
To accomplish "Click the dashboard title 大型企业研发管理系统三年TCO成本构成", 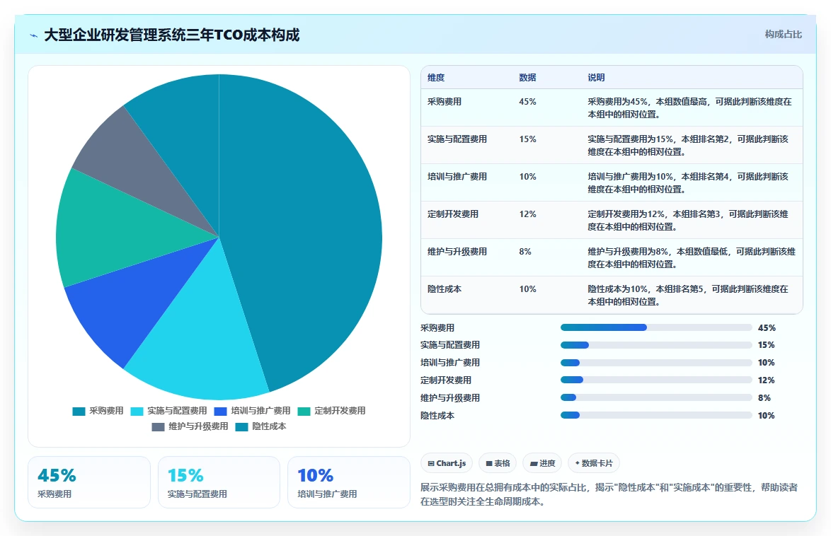I will point(172,35).
